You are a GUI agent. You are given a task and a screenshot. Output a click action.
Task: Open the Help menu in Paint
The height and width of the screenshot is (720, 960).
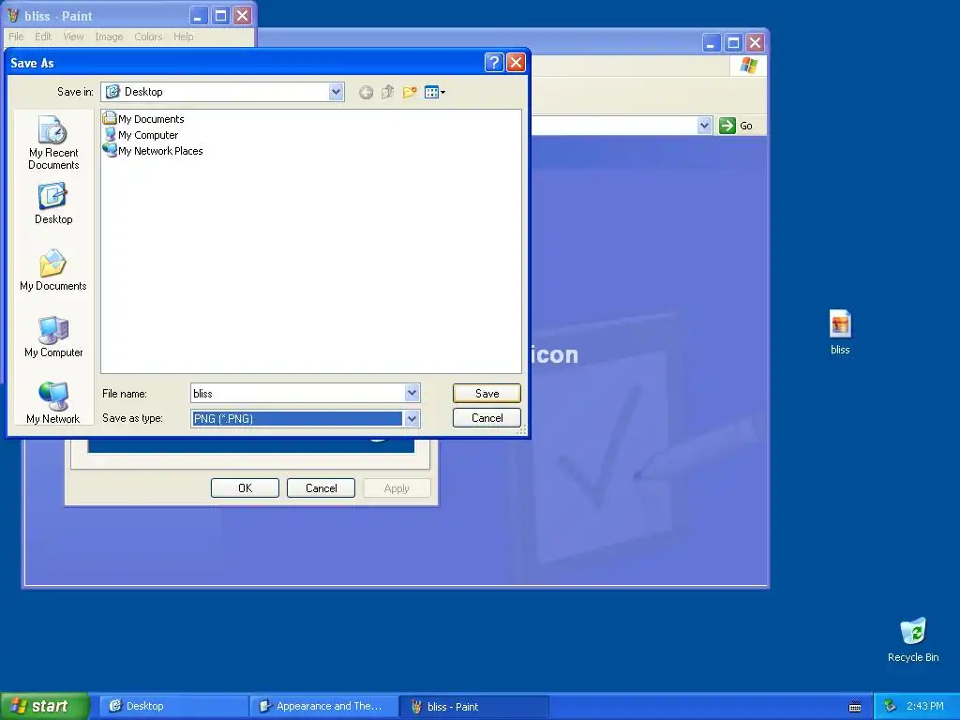tap(183, 37)
